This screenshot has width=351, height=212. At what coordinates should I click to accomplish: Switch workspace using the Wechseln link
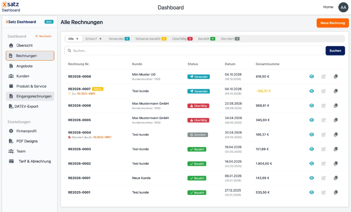pyautogui.click(x=44, y=36)
